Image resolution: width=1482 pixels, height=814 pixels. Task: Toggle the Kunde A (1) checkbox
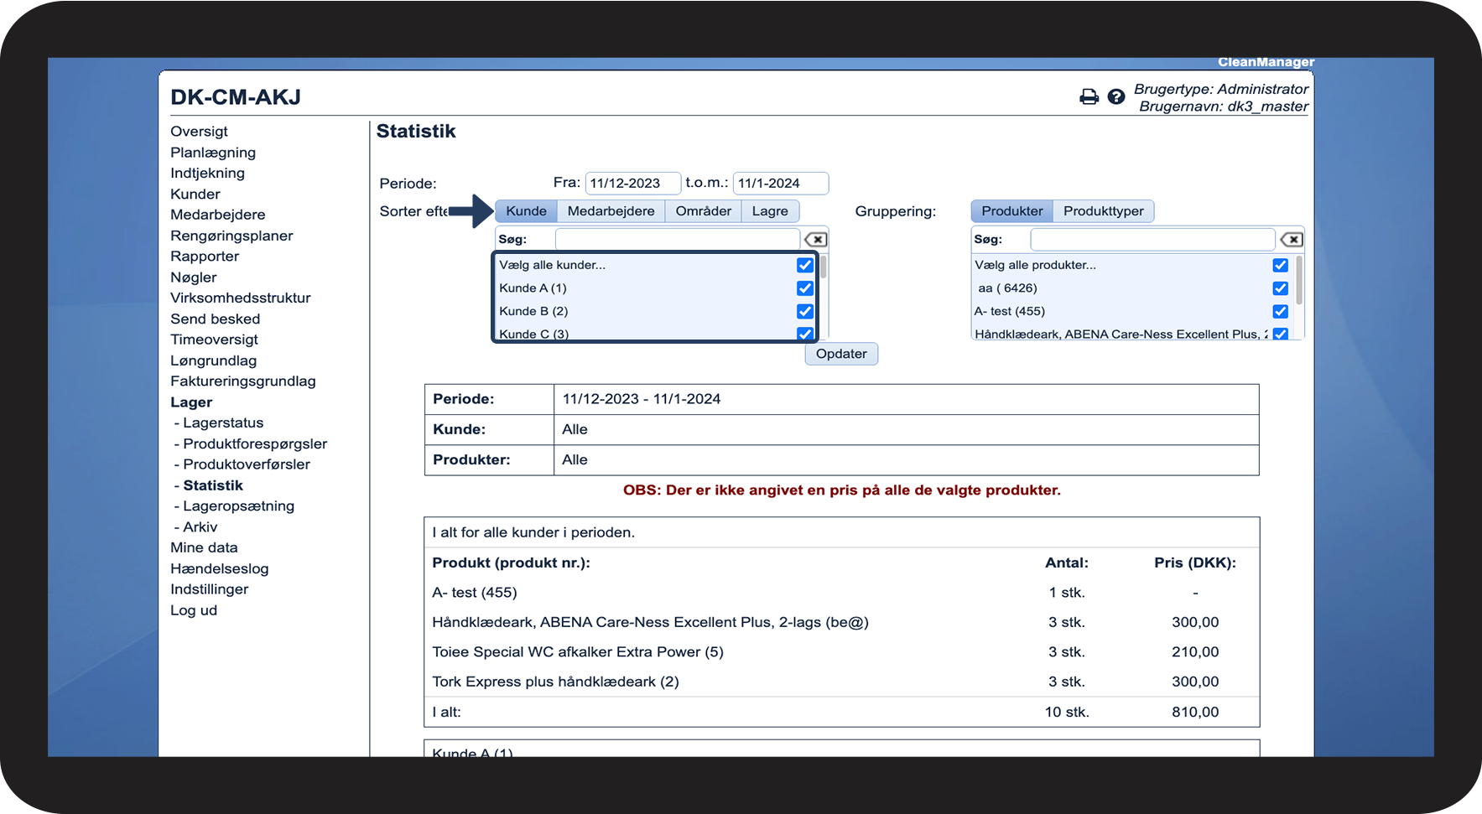coord(805,288)
